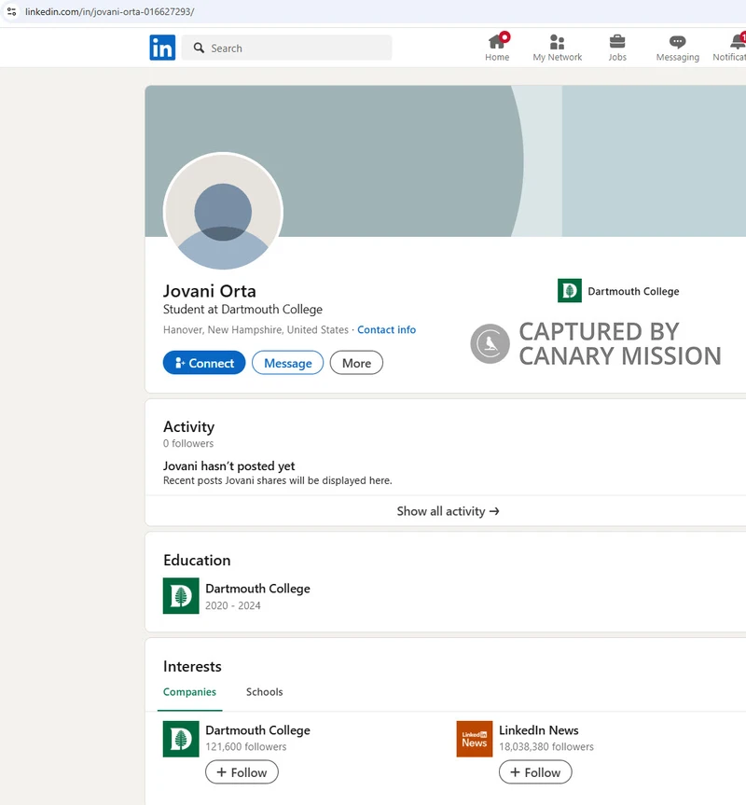
Task: Follow Dartmouth College in Interests
Action: click(242, 772)
